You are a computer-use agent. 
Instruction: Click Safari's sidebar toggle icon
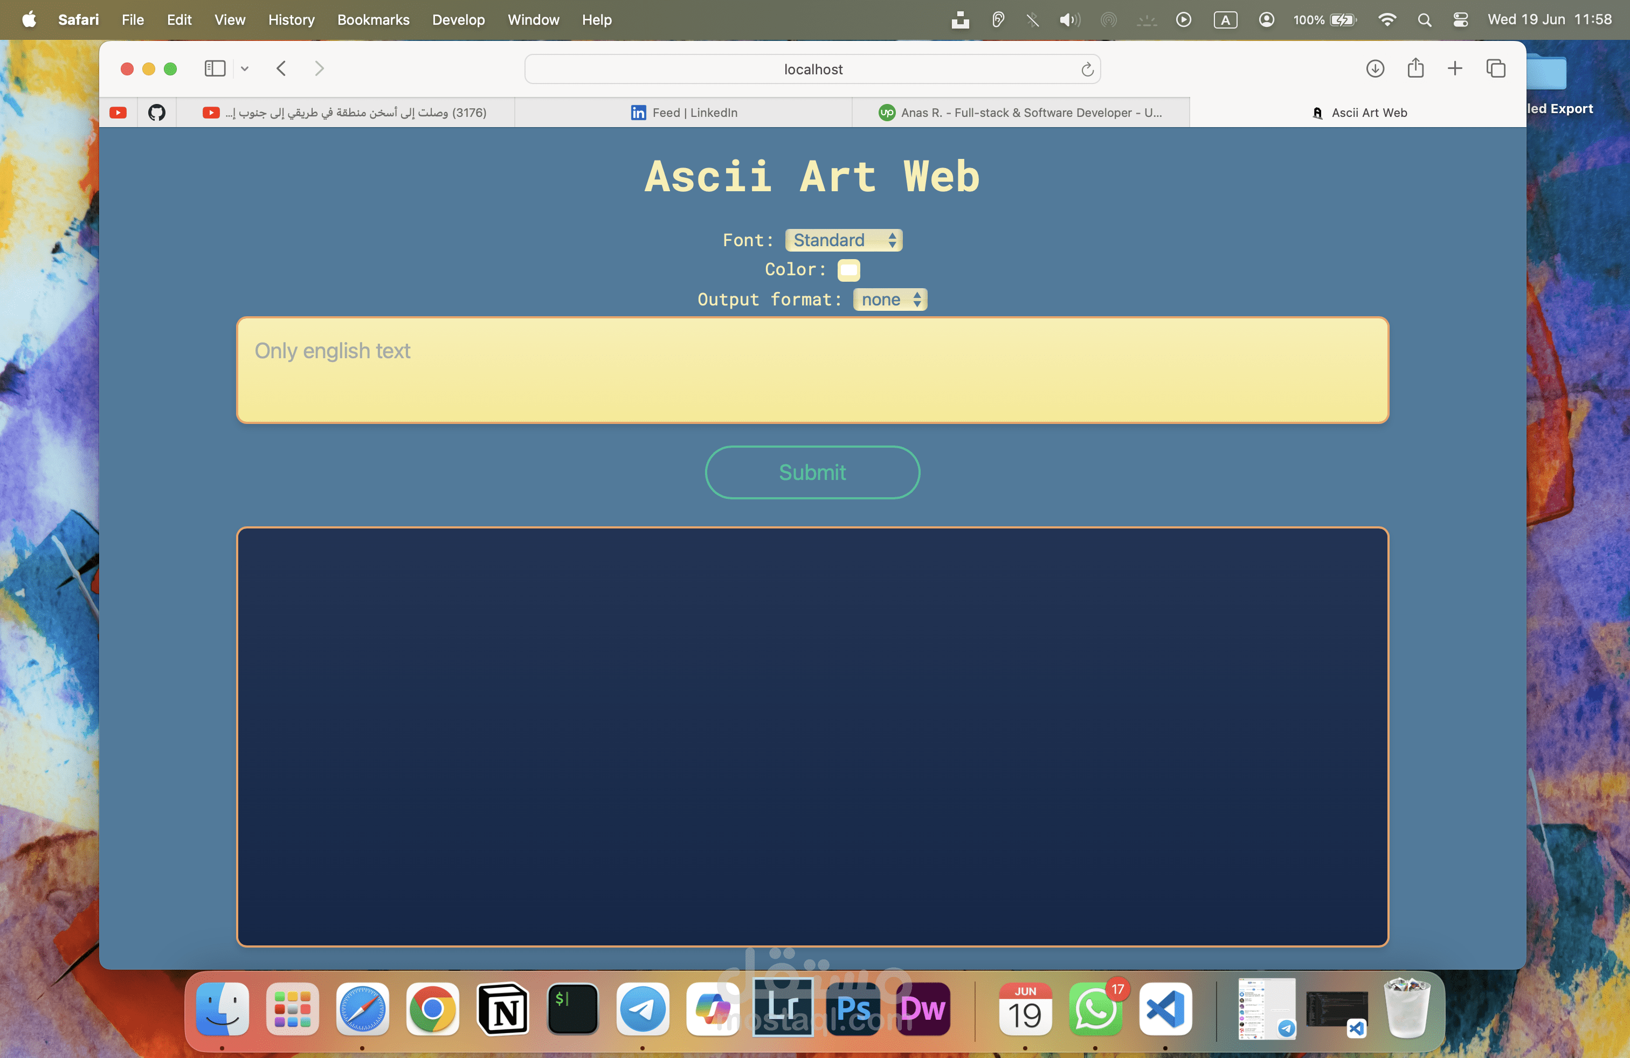tap(215, 68)
